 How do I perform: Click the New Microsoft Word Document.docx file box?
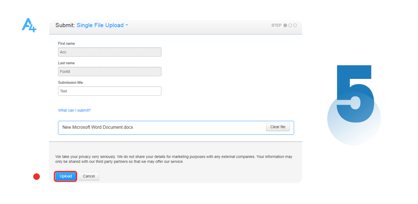pos(176,128)
